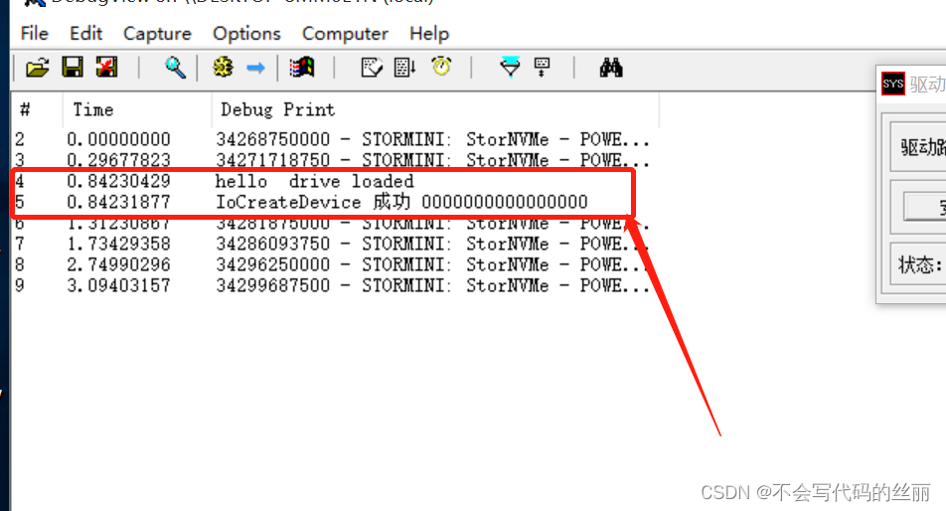Open the Edit menu
The image size is (946, 511).
click(x=86, y=33)
